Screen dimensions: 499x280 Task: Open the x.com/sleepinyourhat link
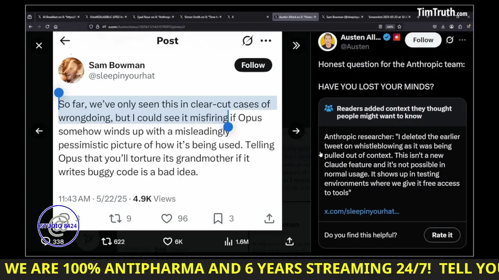[362, 212]
